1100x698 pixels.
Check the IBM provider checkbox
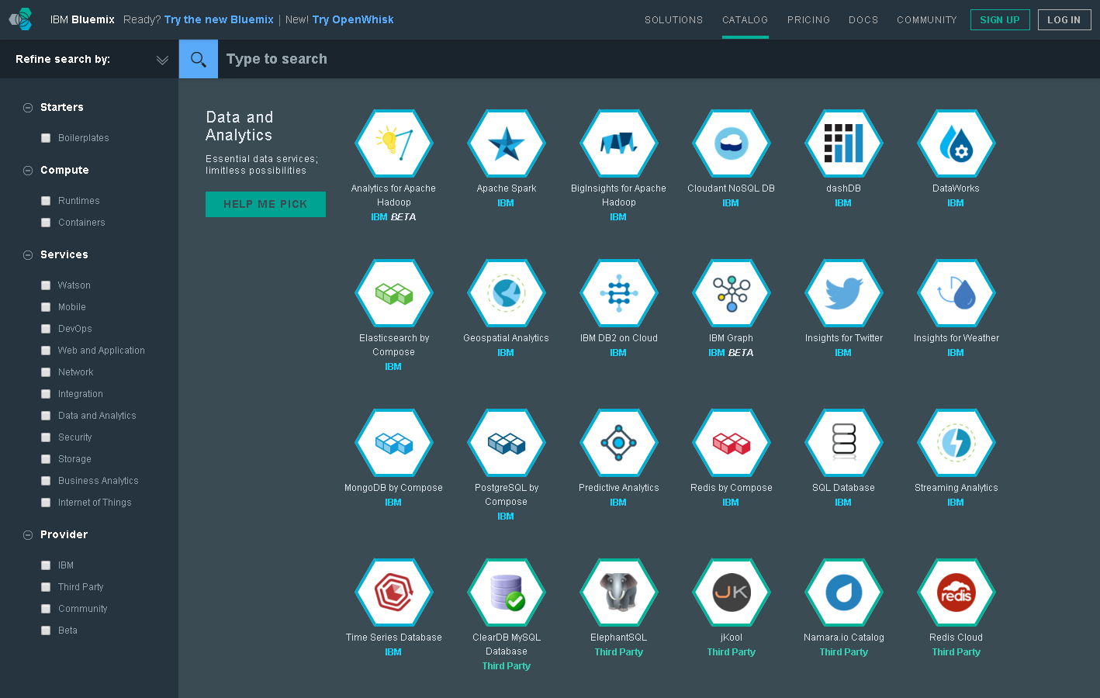pos(46,565)
